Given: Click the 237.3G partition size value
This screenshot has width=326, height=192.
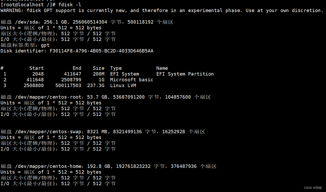Looking at the screenshot, I should tap(96, 86).
